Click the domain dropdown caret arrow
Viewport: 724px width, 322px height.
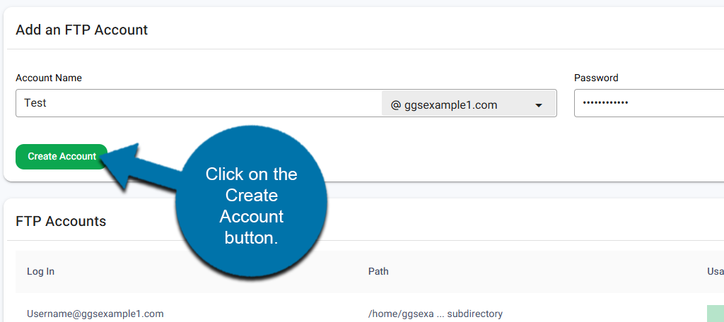[x=539, y=105]
